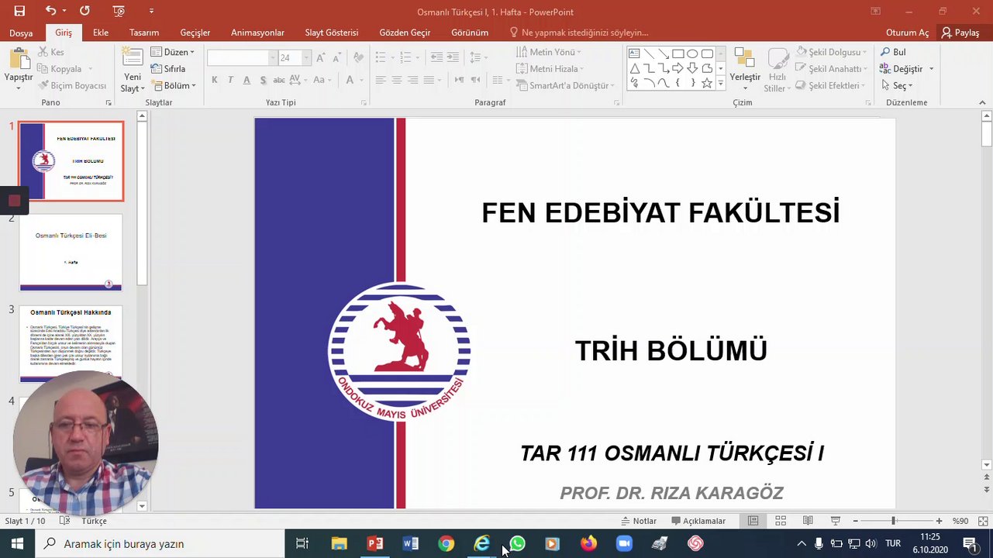The height and width of the screenshot is (558, 993).
Task: Open the Bölüm section dropdown
Action: click(x=173, y=85)
